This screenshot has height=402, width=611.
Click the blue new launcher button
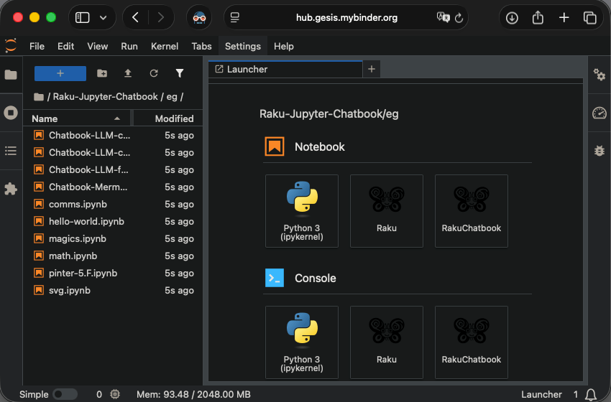point(60,73)
